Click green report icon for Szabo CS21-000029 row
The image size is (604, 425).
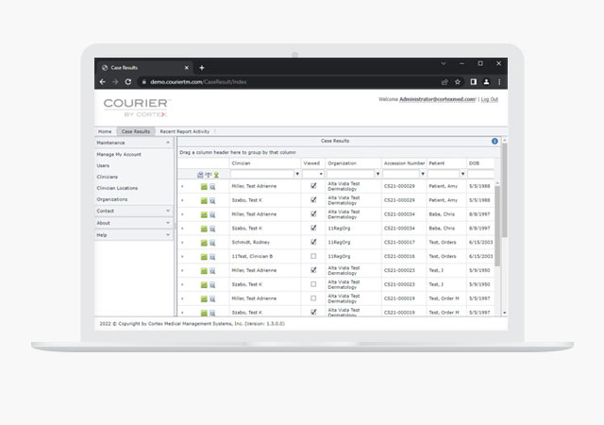pos(204,200)
